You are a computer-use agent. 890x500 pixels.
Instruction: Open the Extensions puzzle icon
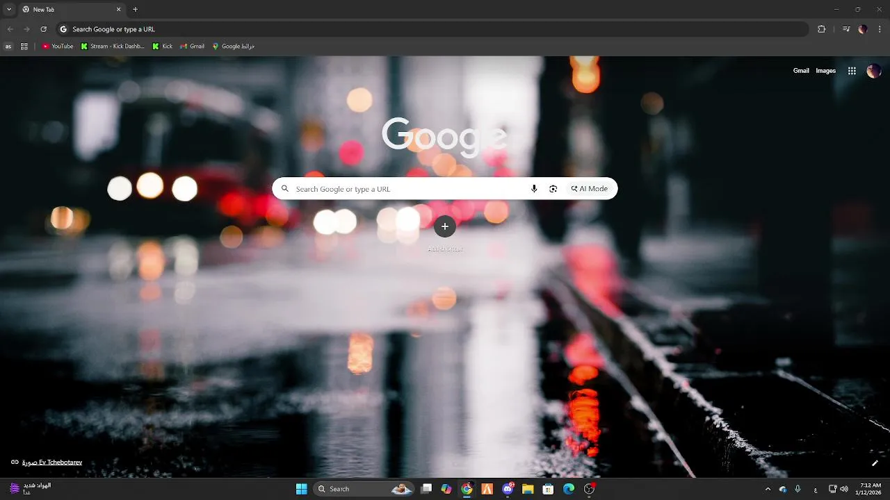click(821, 29)
